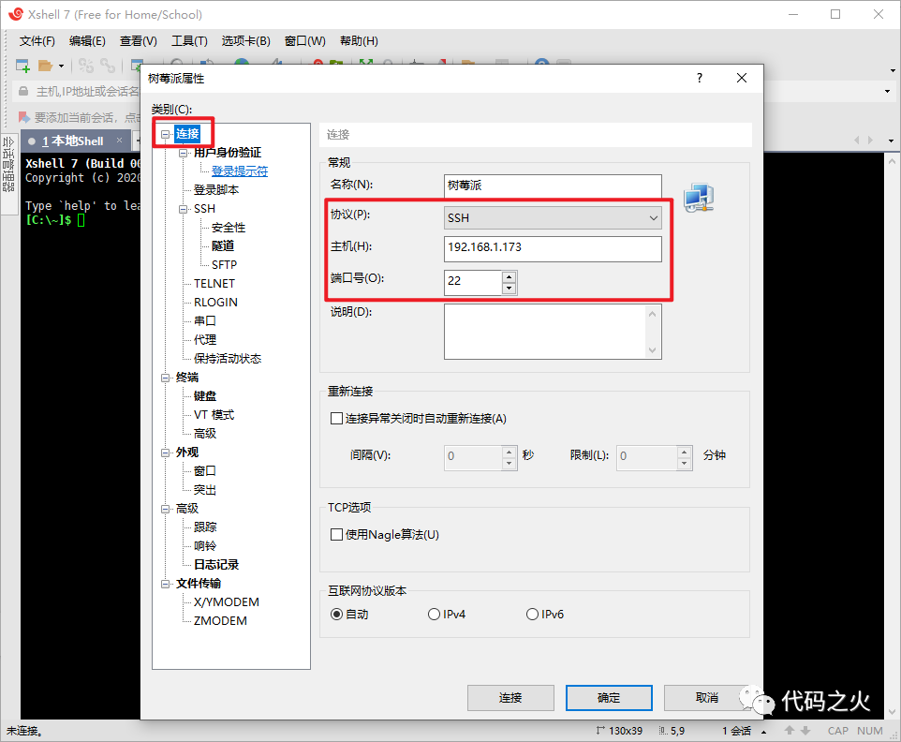The height and width of the screenshot is (742, 901).
Task: Click the lock icon in the address bar
Action: coord(23,92)
